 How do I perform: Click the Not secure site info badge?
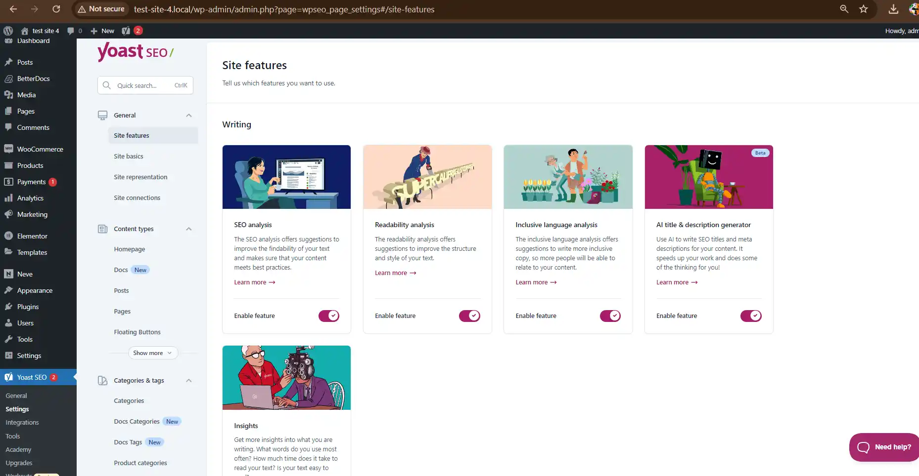point(101,9)
